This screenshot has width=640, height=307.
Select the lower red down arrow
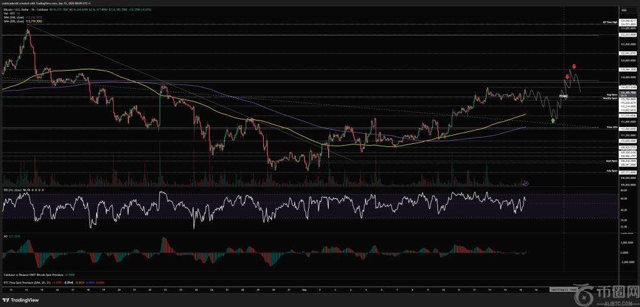tap(567, 77)
